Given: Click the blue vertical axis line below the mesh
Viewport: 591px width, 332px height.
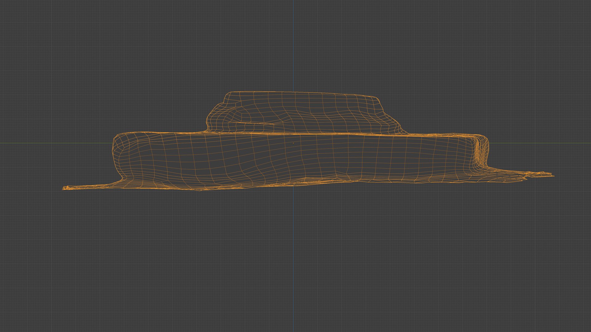Looking at the screenshot, I should tap(293, 261).
